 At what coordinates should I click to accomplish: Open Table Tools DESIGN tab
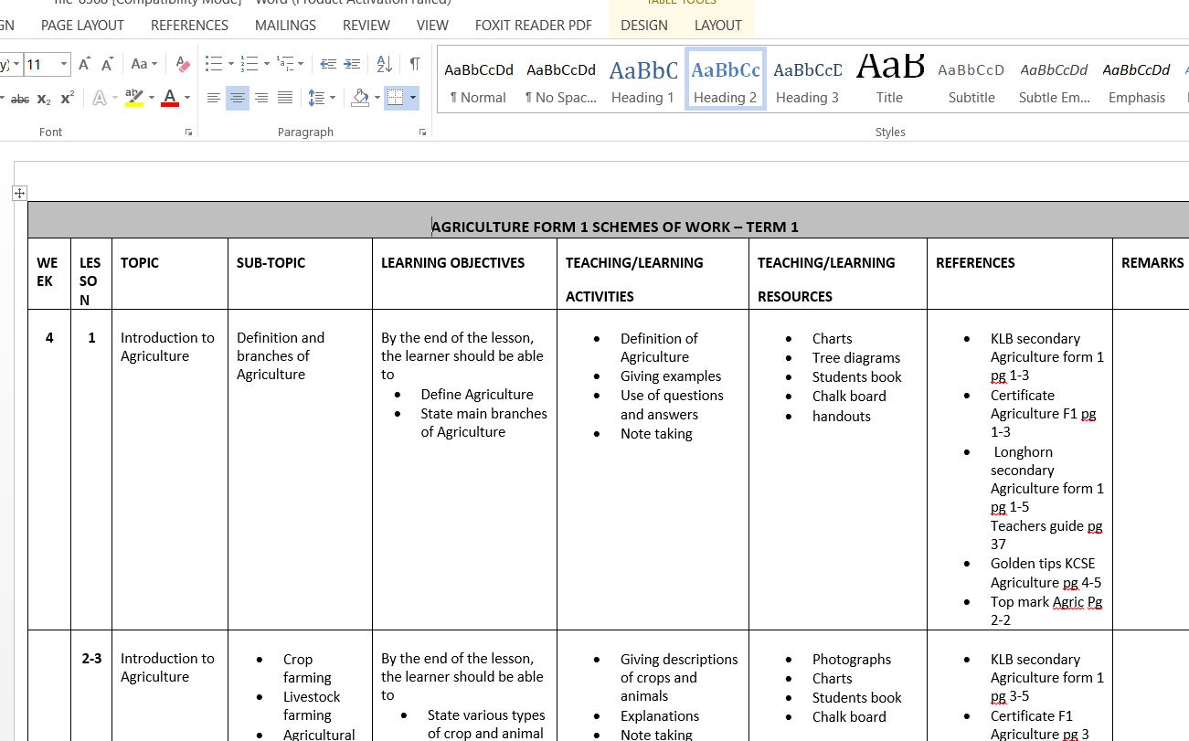pyautogui.click(x=644, y=26)
